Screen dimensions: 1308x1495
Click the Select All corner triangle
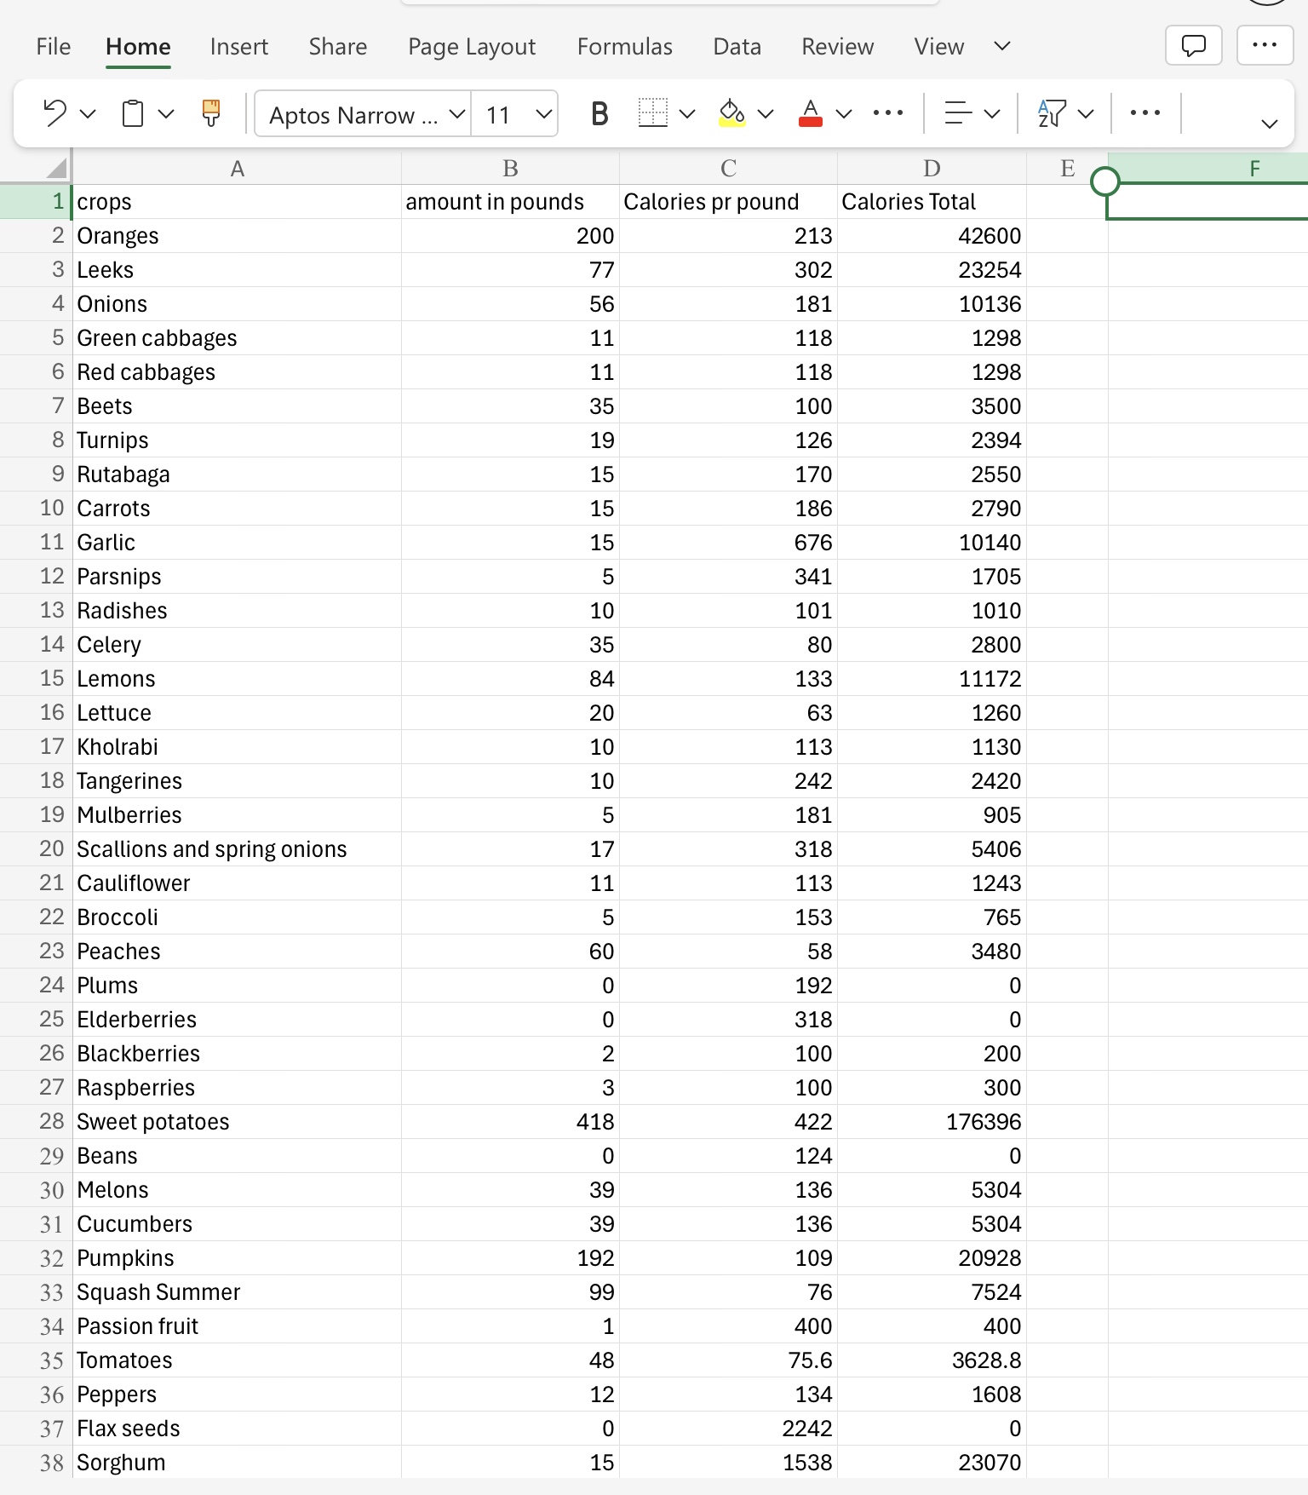(x=56, y=168)
